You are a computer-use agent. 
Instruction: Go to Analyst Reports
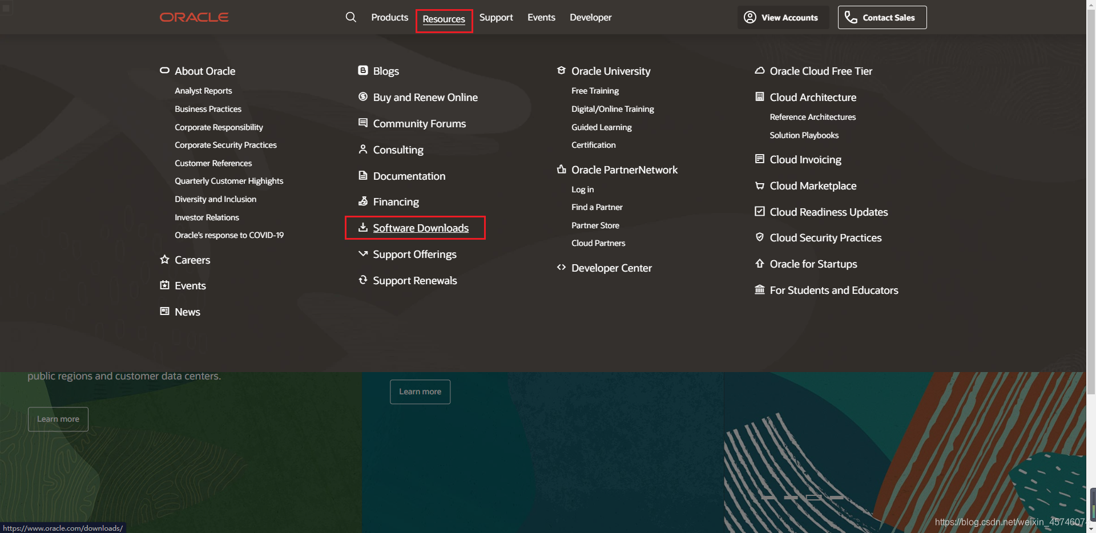(203, 91)
